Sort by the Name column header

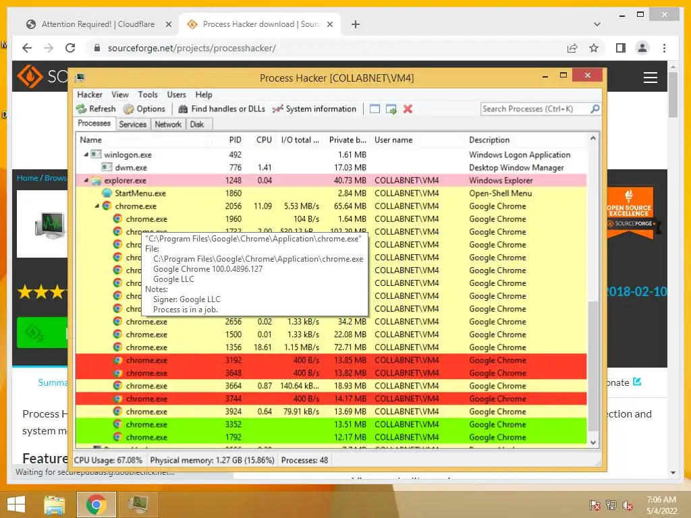pyautogui.click(x=144, y=140)
